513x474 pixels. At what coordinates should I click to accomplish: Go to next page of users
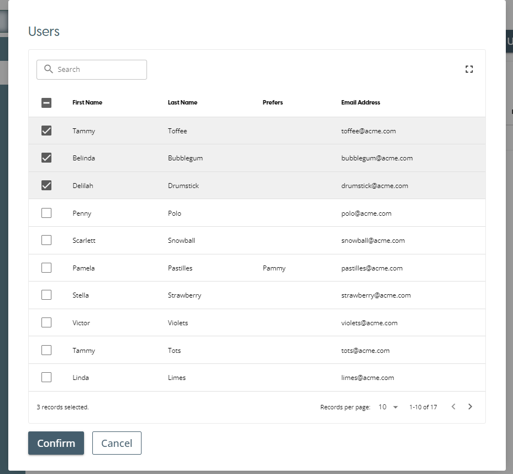pos(470,407)
